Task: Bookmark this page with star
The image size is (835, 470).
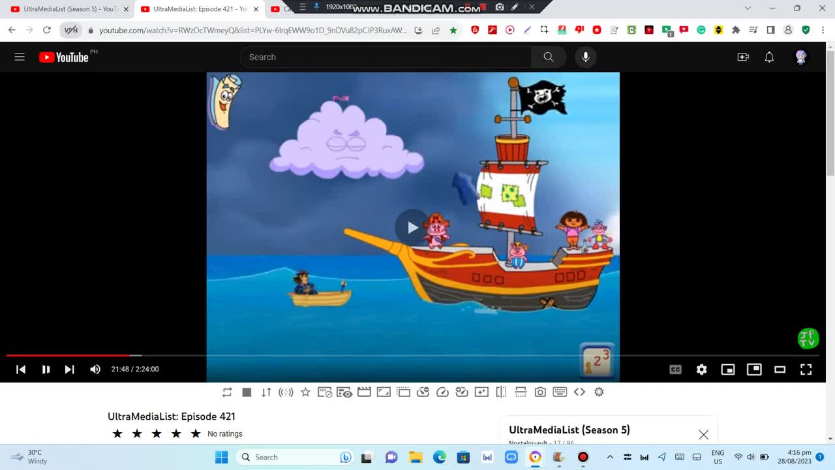Action: [453, 30]
